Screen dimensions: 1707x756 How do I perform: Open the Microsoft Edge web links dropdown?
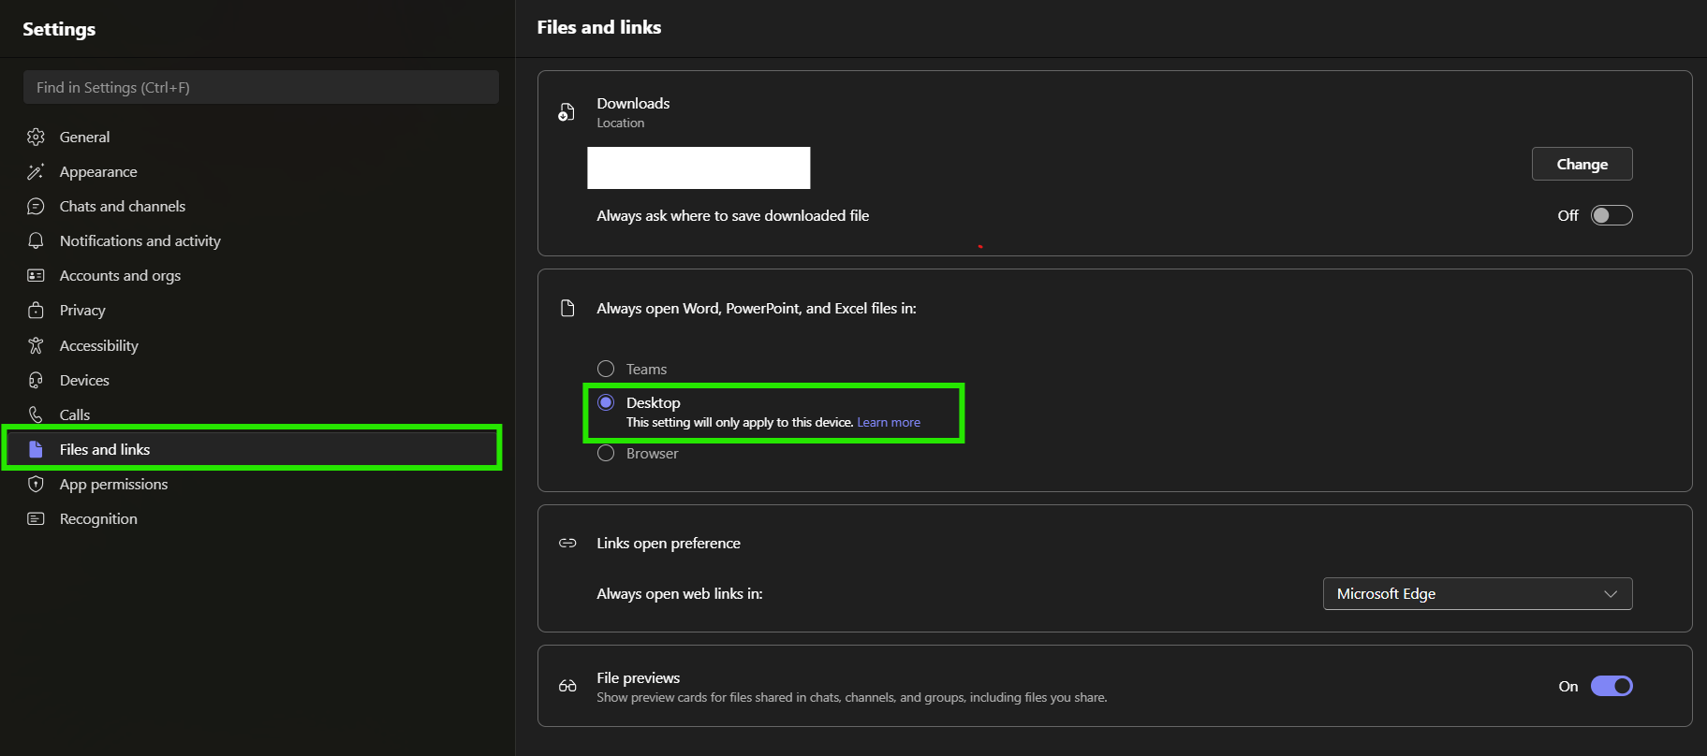click(1478, 593)
